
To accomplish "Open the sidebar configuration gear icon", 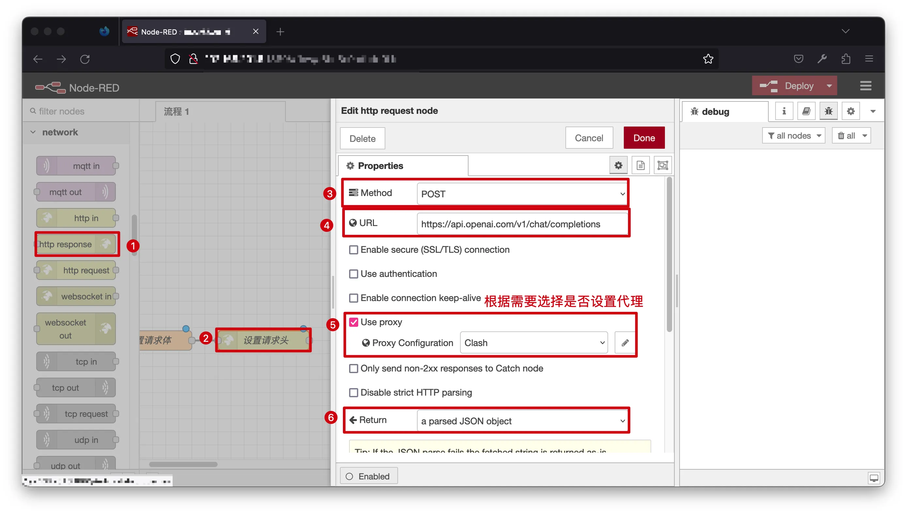I will 851,111.
